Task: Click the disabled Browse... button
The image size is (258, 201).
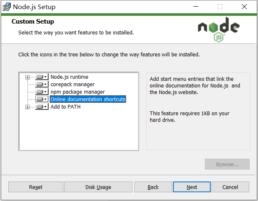Action: pyautogui.click(x=227, y=164)
